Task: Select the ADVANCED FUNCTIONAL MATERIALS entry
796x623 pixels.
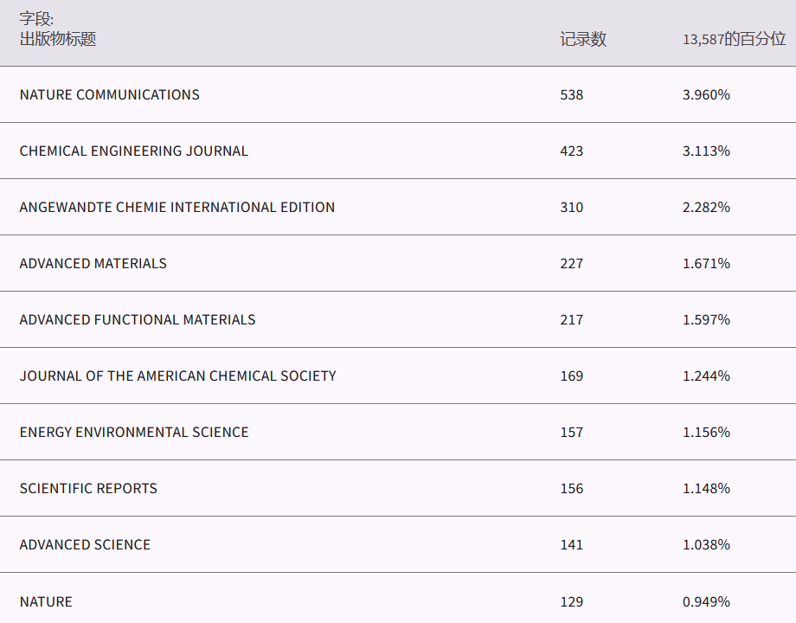Action: [138, 319]
